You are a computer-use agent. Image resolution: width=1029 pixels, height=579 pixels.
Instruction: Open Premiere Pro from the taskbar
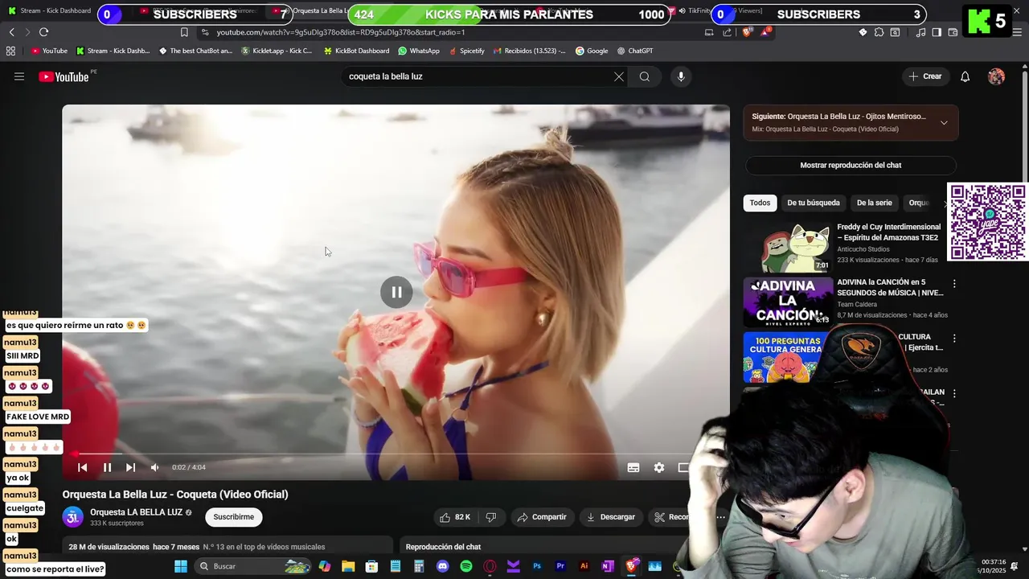[x=560, y=566]
